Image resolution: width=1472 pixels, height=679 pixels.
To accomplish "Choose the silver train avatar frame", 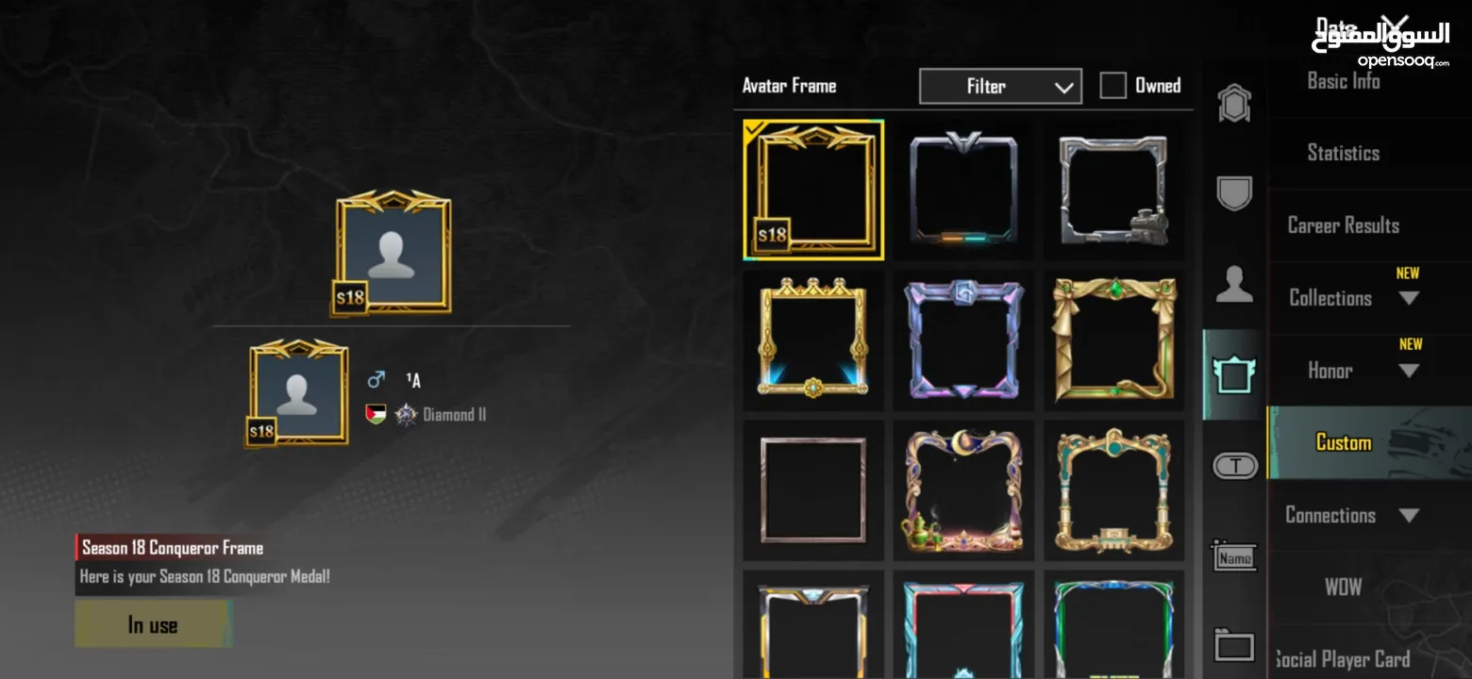I will [x=1113, y=190].
